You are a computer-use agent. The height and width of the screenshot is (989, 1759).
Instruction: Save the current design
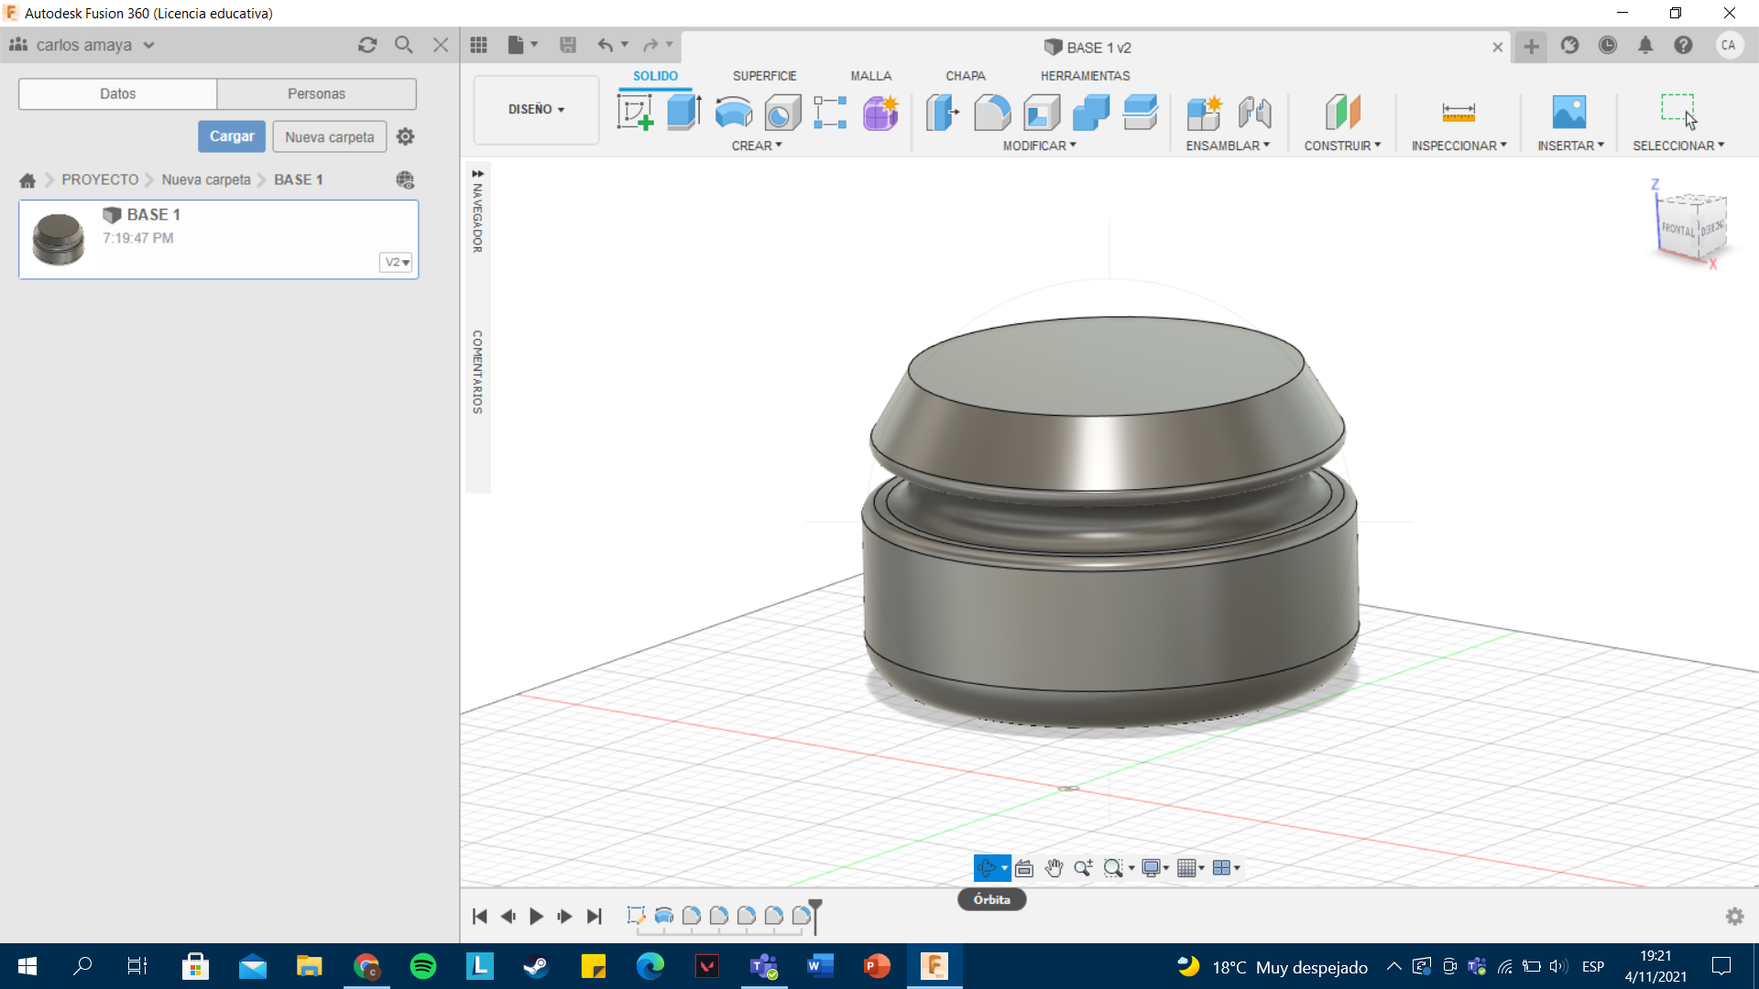(x=568, y=45)
